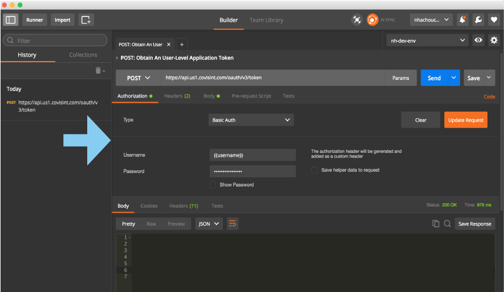Open manage environments gear icon
504x292 pixels.
[494, 40]
